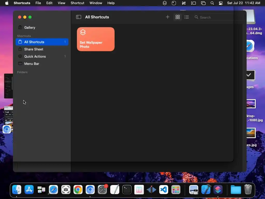This screenshot has width=265, height=199.
Task: Select All Shortcuts in the sidebar
Action: coord(42,42)
